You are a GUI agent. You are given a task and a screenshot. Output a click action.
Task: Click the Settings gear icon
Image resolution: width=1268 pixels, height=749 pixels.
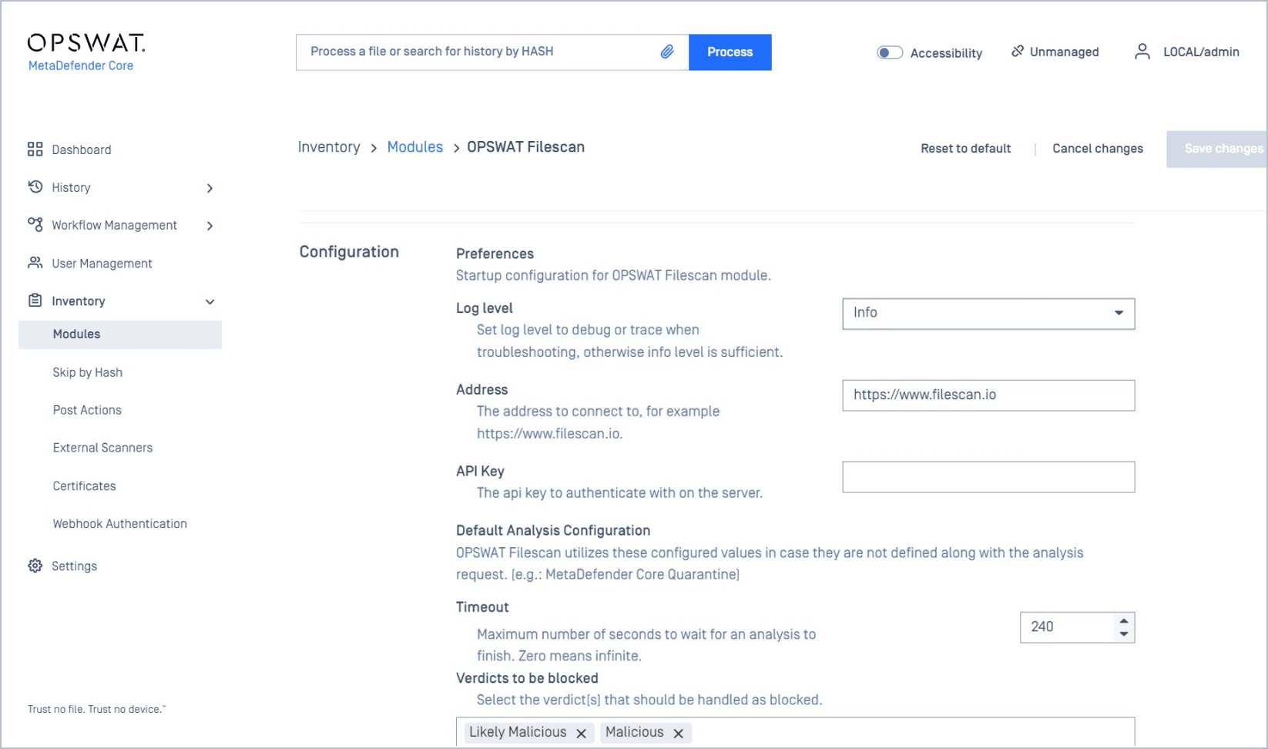35,566
